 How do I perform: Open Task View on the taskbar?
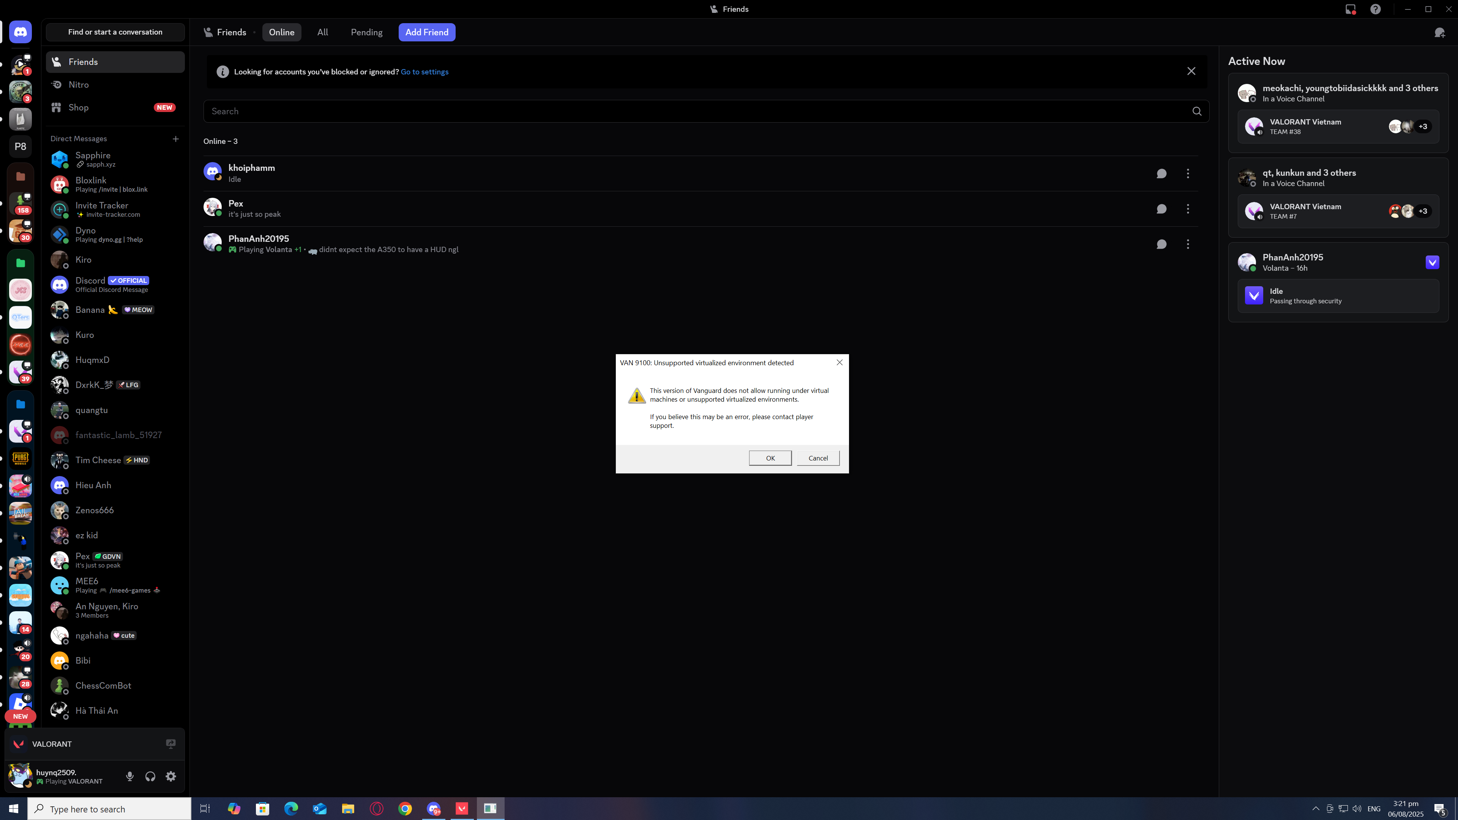205,809
